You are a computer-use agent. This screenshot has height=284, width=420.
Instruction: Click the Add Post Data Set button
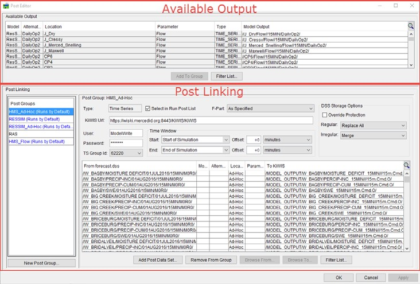point(158,260)
